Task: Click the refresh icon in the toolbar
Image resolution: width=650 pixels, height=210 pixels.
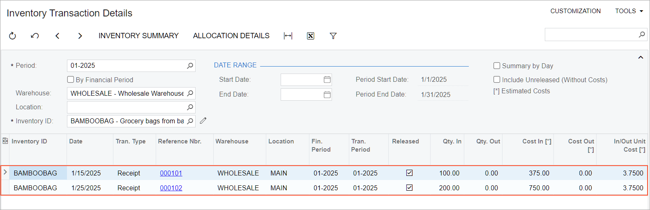Action: (x=12, y=36)
